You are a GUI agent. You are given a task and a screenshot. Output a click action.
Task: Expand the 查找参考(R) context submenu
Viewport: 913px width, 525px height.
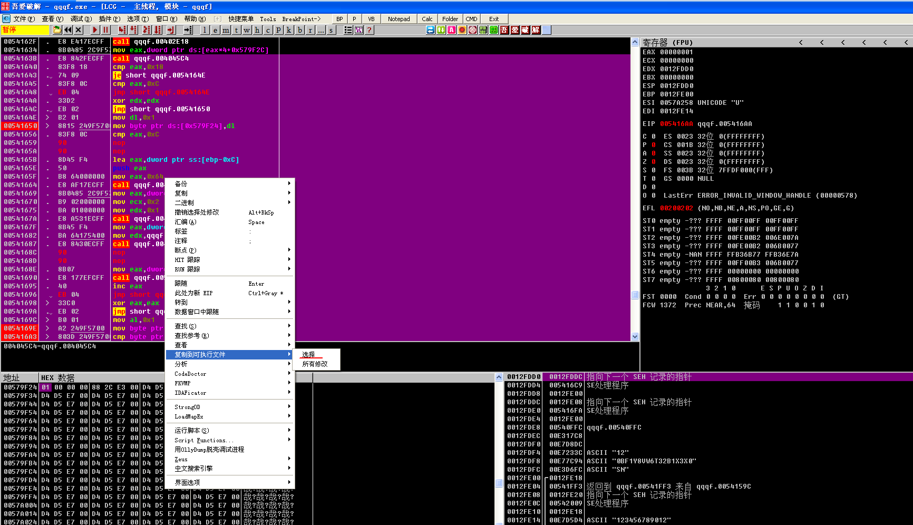[230, 336]
